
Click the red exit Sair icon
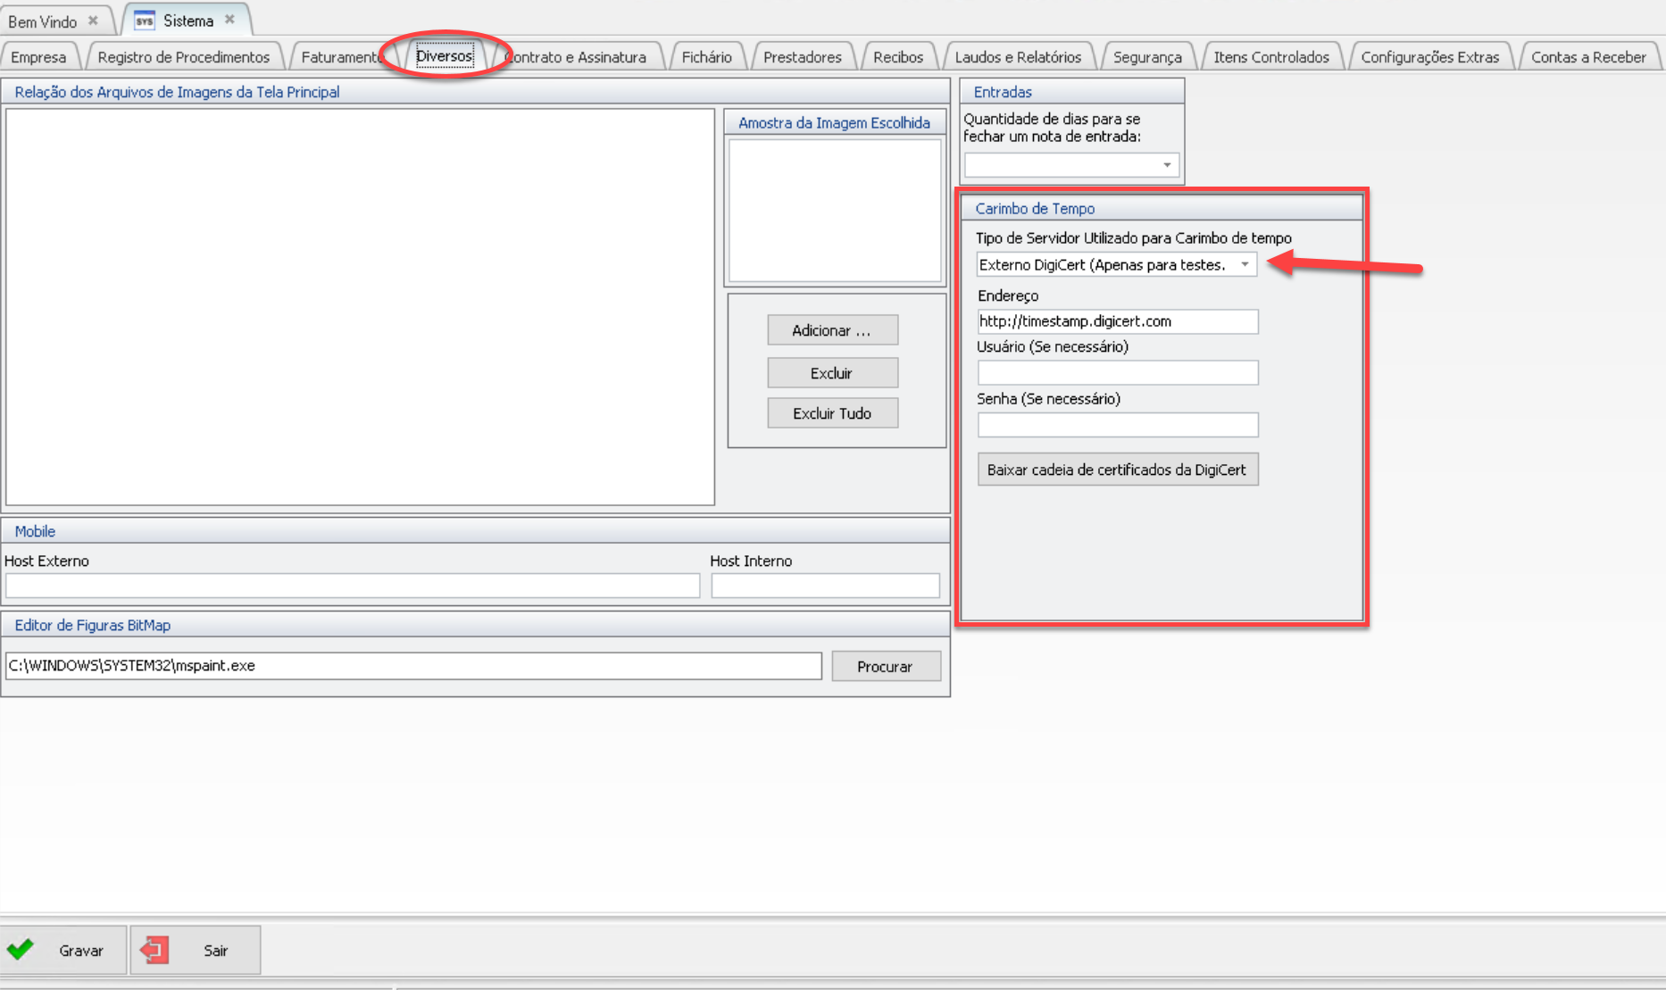pyautogui.click(x=154, y=950)
